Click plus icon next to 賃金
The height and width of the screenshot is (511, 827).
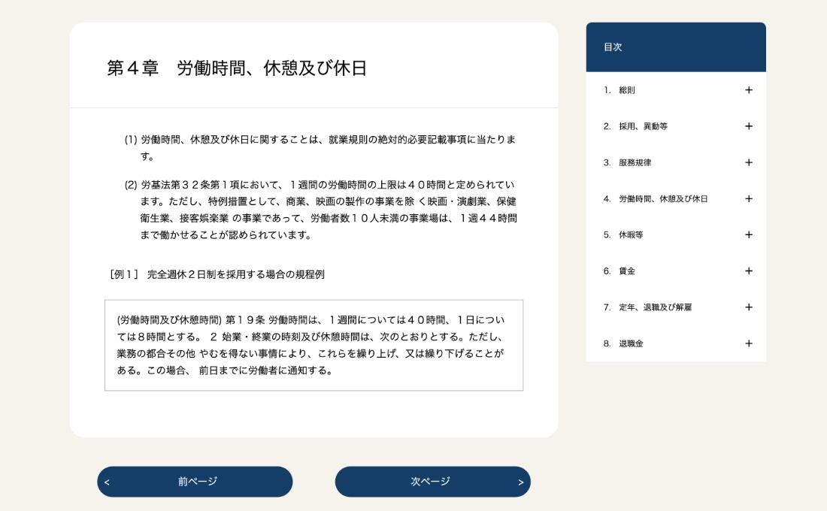748,271
